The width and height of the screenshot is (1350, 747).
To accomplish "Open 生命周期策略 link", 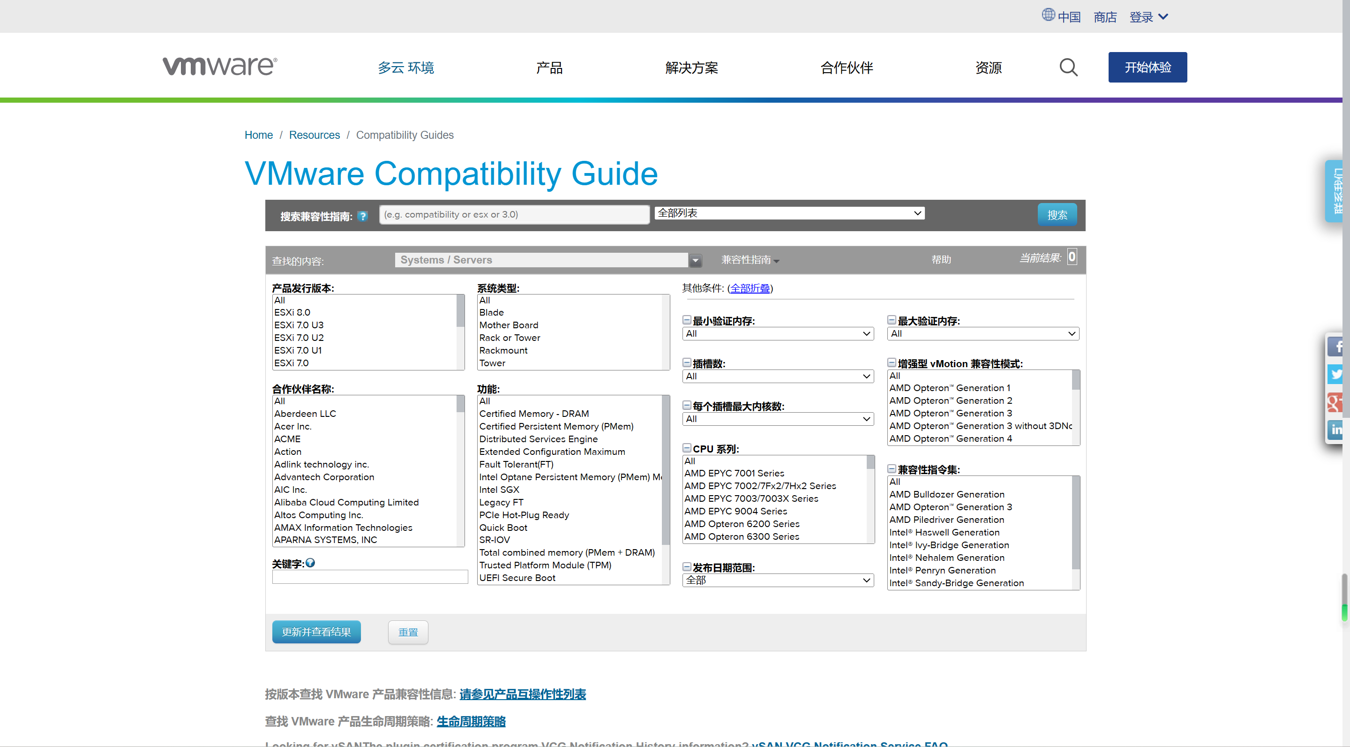I will (x=471, y=722).
